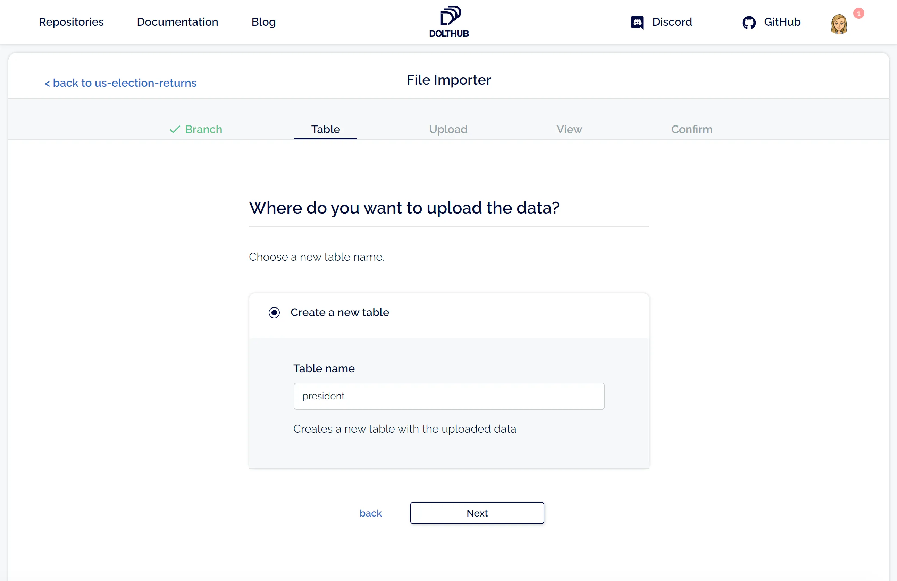This screenshot has width=897, height=581.
Task: Open the Repositories menu item
Action: [71, 22]
